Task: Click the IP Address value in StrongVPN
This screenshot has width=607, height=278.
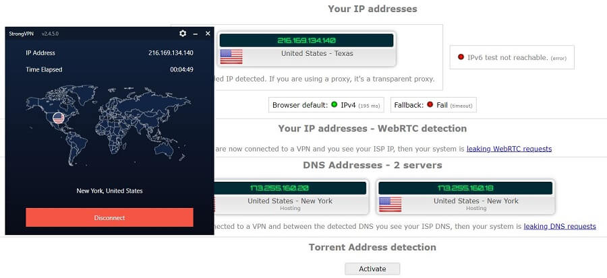Action: click(x=171, y=53)
